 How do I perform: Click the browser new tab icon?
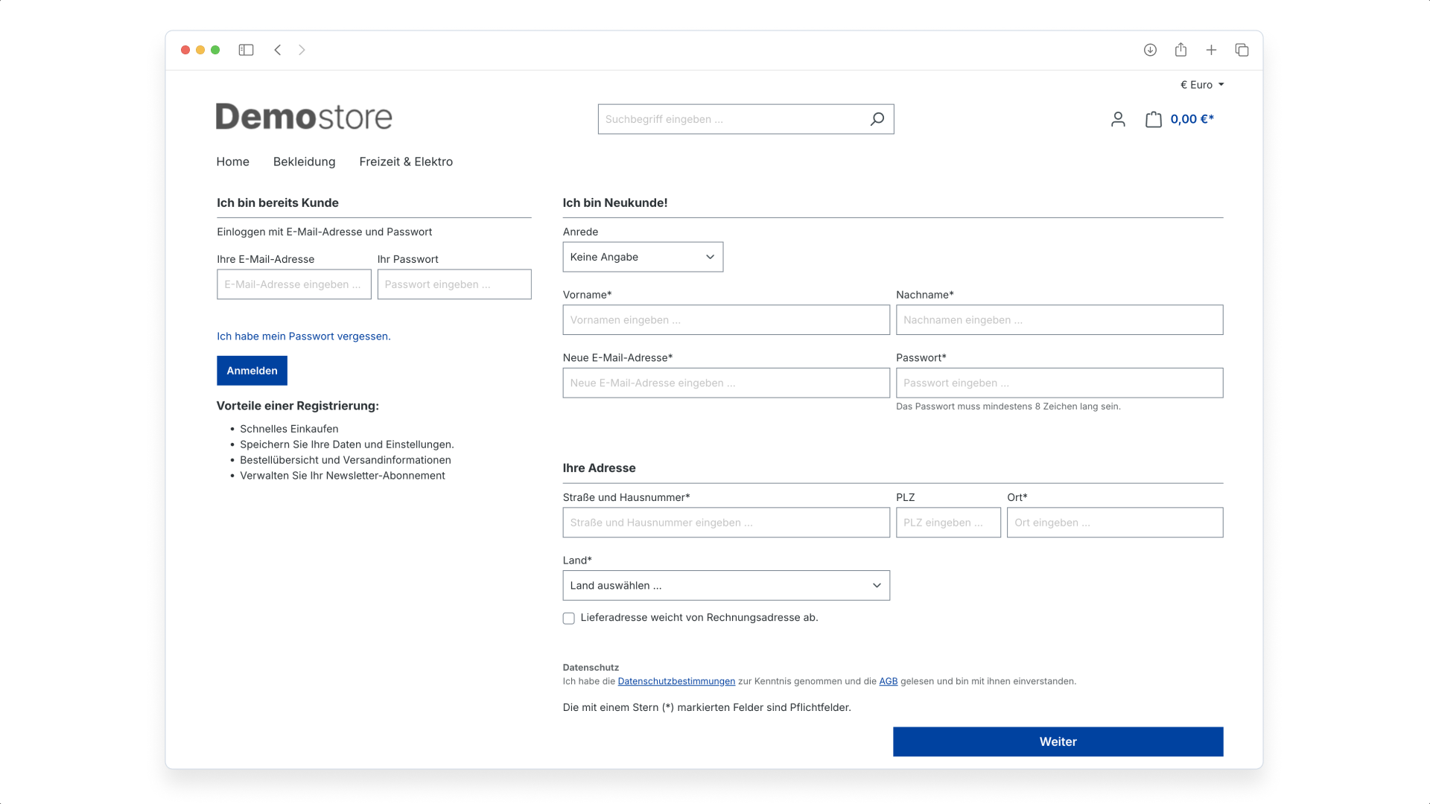click(1211, 50)
